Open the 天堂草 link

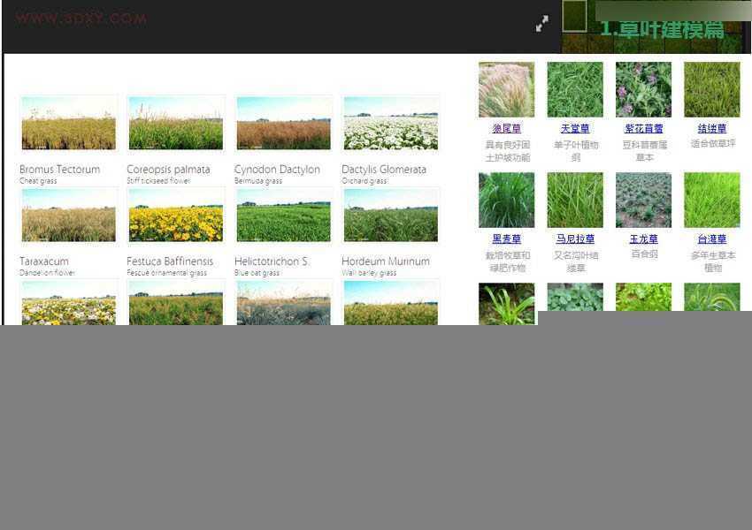coord(575,128)
